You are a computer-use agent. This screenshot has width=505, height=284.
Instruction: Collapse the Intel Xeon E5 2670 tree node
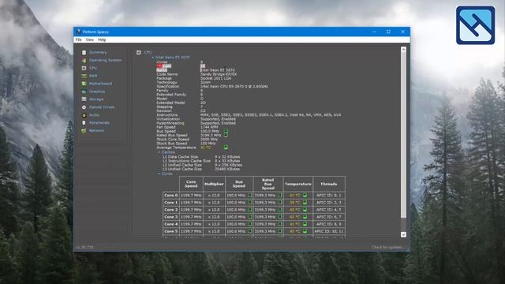153,58
